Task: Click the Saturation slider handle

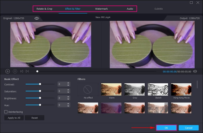Action: click(40, 91)
